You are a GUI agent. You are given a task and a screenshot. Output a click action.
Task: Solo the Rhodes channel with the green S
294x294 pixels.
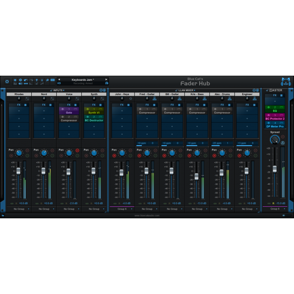(27, 155)
